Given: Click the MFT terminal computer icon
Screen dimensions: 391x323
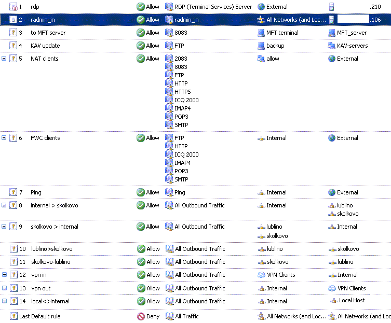Looking at the screenshot, I should click(261, 33).
